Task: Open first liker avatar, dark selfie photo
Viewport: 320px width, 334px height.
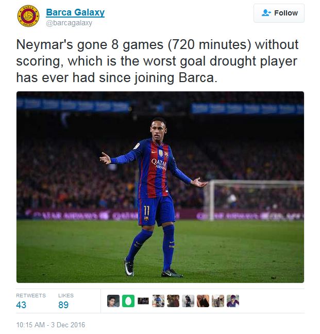Action: click(113, 301)
